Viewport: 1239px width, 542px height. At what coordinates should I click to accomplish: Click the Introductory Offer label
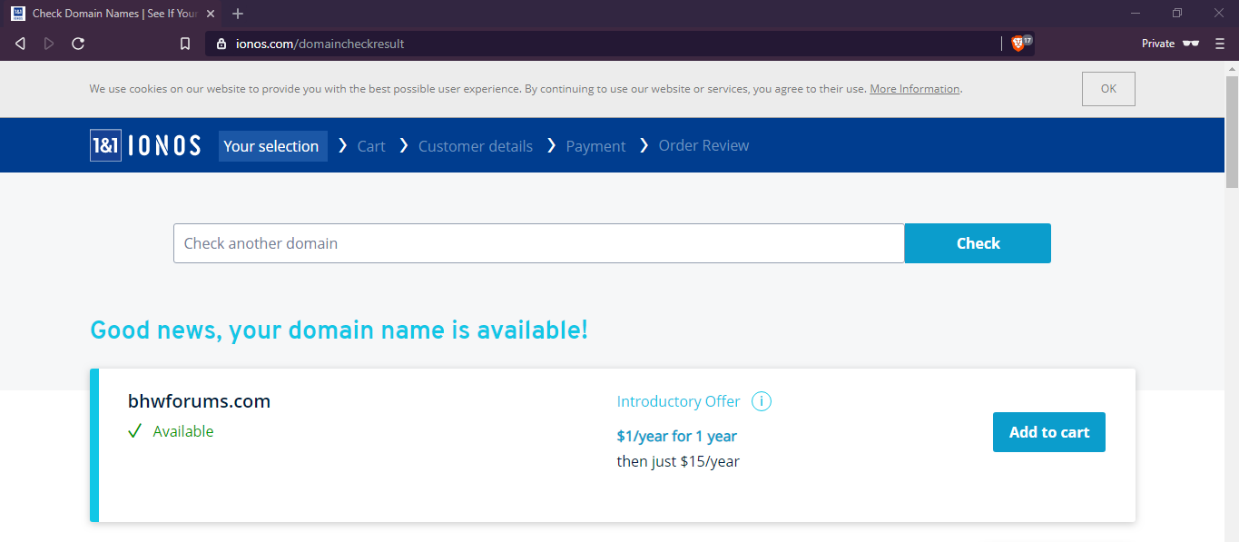coord(678,401)
